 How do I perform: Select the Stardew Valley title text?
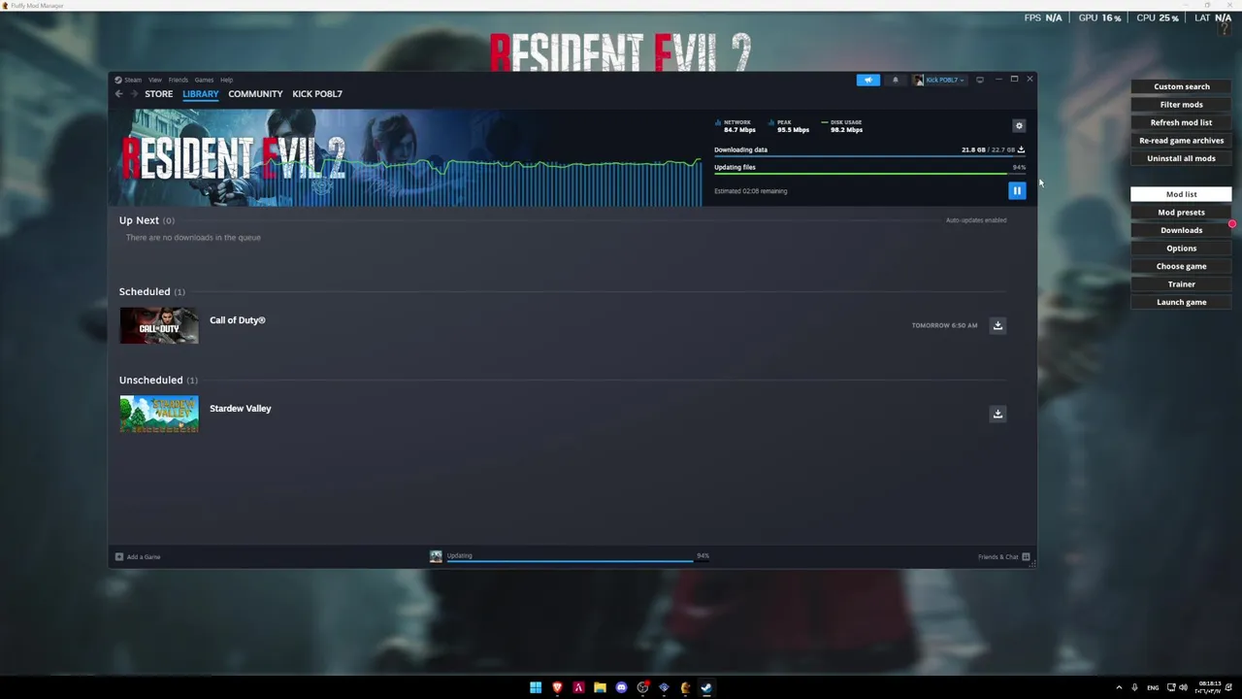(x=241, y=409)
